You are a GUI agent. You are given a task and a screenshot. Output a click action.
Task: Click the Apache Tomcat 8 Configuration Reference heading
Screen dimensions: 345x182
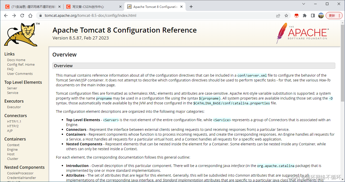[x=125, y=30]
